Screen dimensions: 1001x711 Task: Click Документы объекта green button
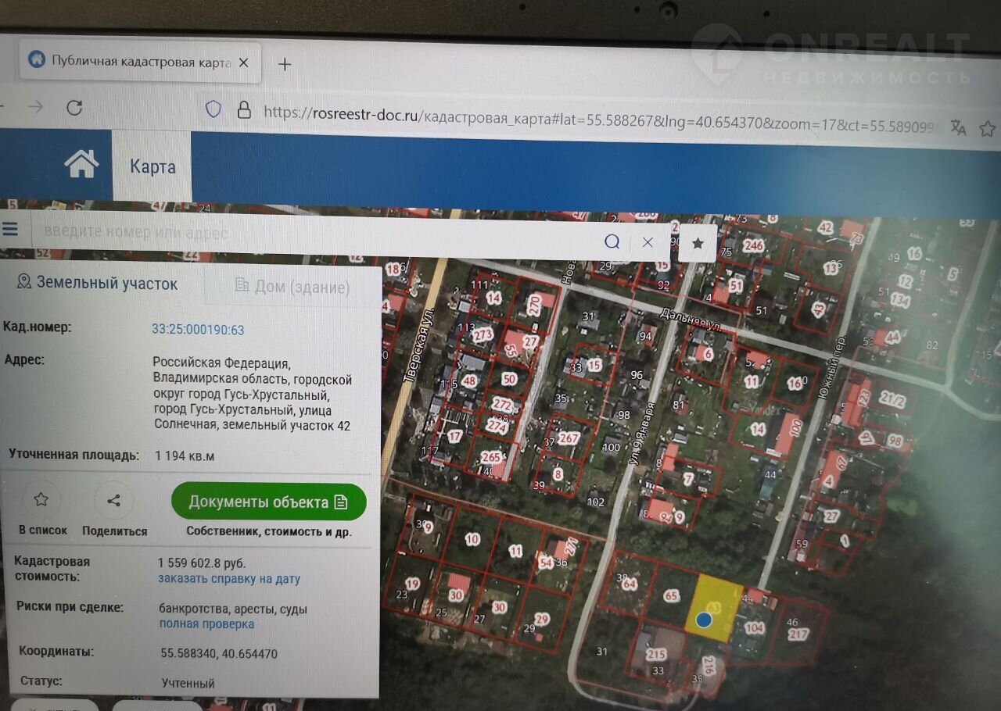click(x=268, y=502)
